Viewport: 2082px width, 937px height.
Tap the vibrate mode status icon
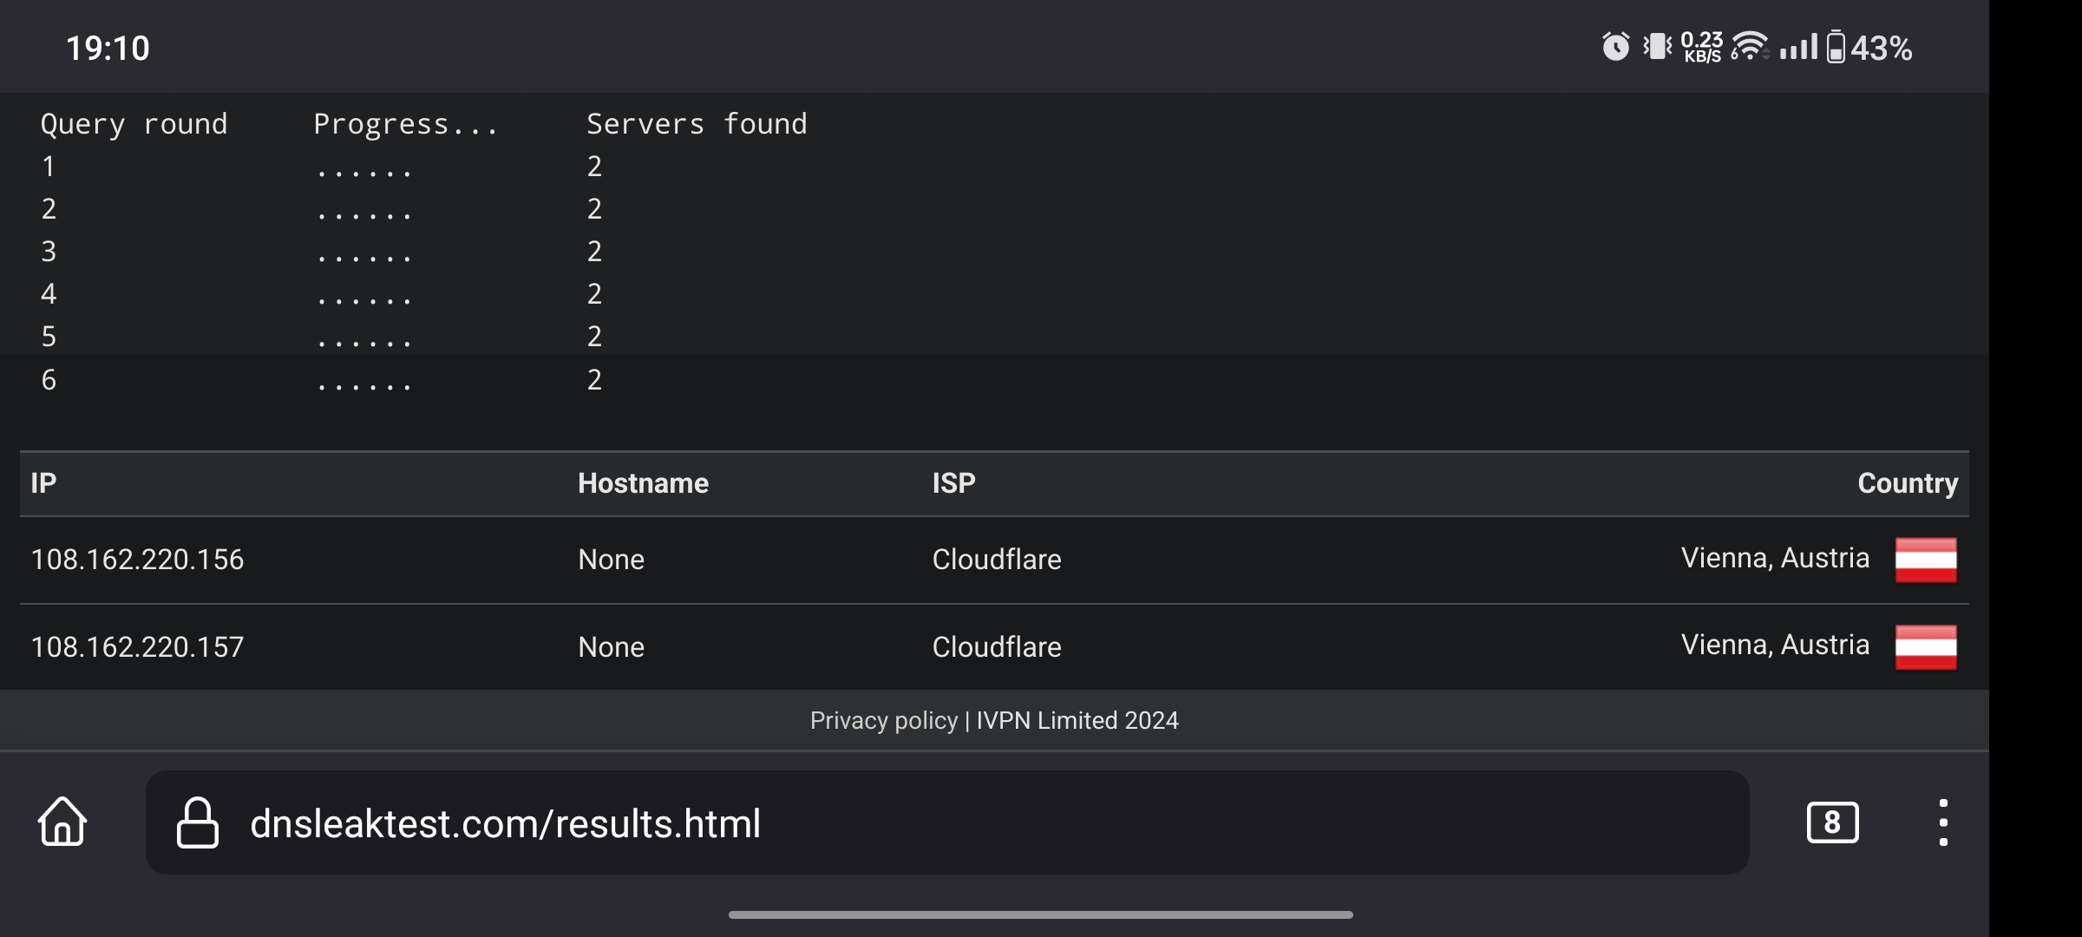coord(1657,47)
